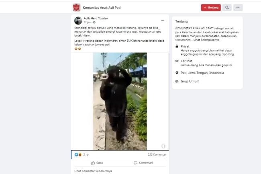Image resolution: width=261 pixels, height=174 pixels.
Task: Toggle the video's mute speaker icon
Action: tap(163, 146)
